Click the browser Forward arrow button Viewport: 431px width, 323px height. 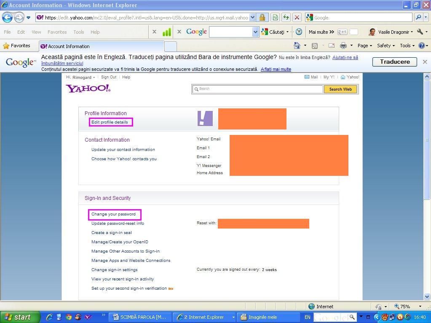pos(19,18)
